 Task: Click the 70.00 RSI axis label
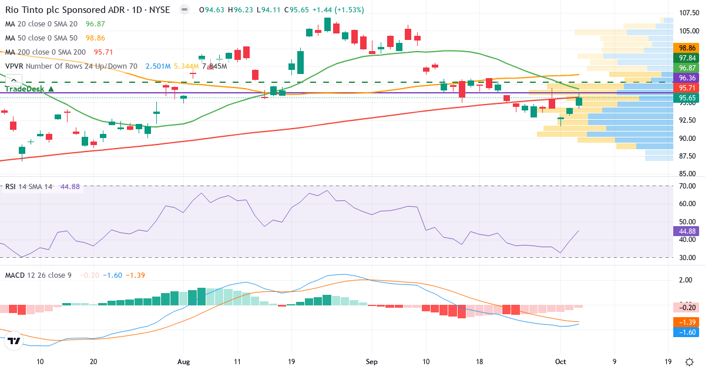click(689, 186)
